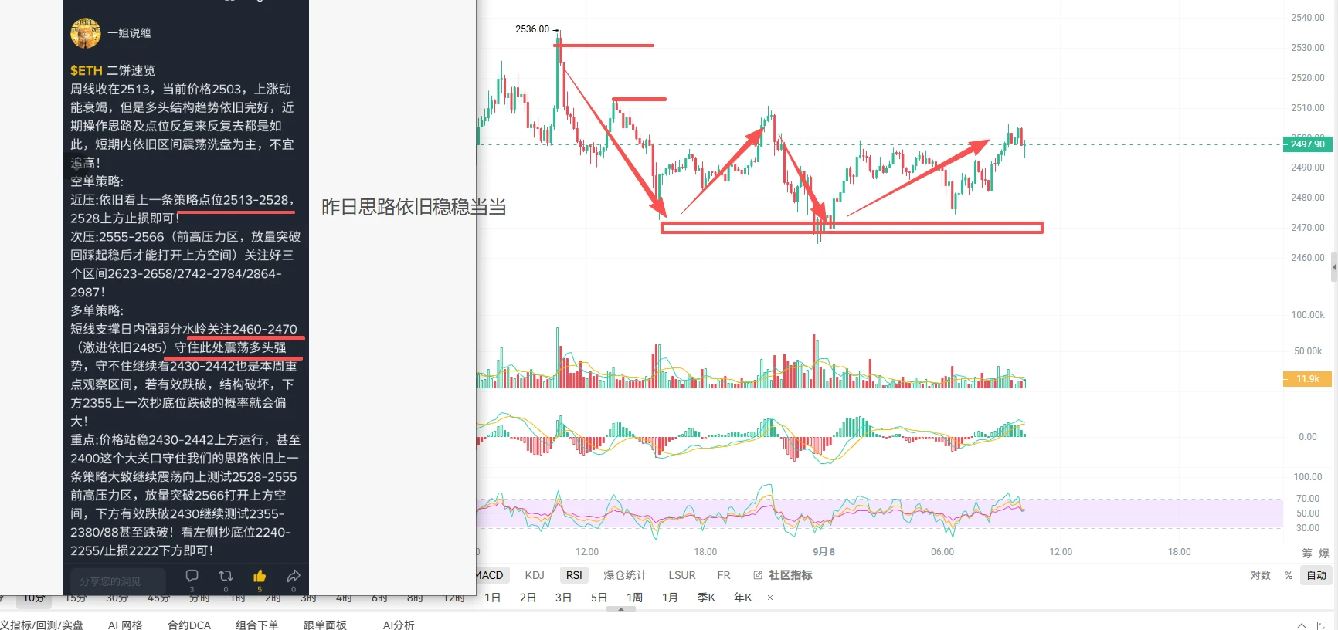1338x630 pixels.
Task: Open the 组合下单 tab
Action: pyautogui.click(x=257, y=625)
